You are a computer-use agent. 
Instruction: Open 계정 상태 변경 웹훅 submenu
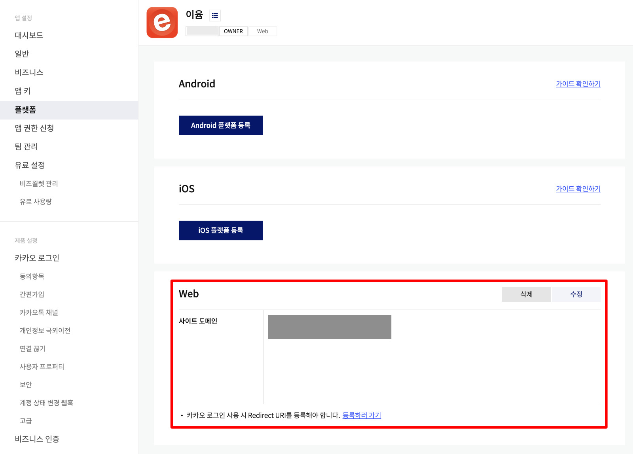46,403
